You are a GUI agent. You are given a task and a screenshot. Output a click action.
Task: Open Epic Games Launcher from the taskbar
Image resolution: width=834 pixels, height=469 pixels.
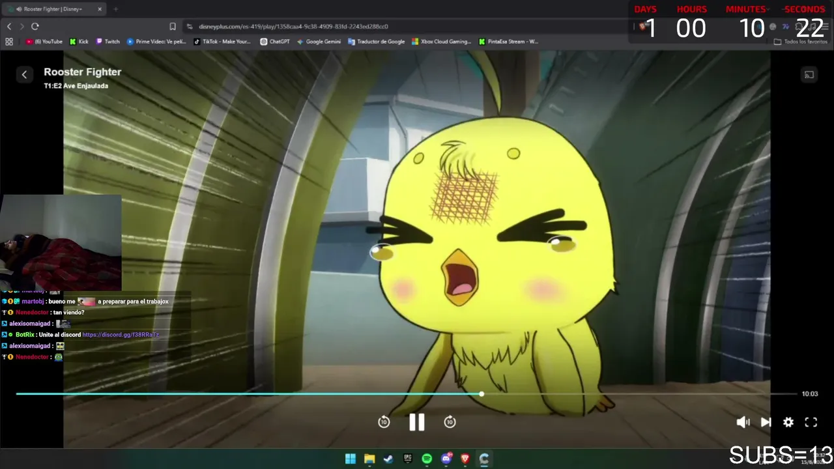(408, 459)
